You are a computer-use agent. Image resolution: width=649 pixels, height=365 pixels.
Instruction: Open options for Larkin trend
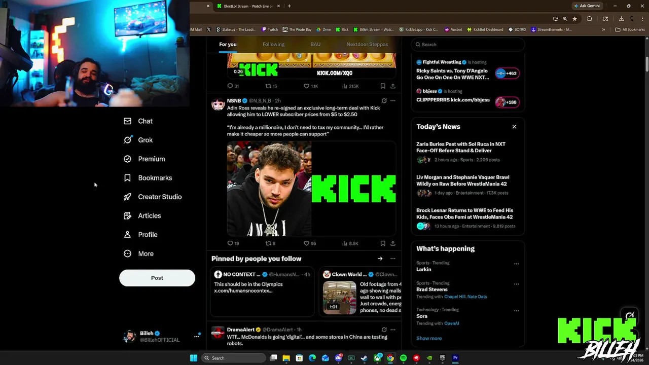pos(516,264)
